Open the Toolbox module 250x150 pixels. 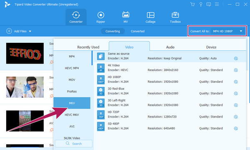point(175,17)
